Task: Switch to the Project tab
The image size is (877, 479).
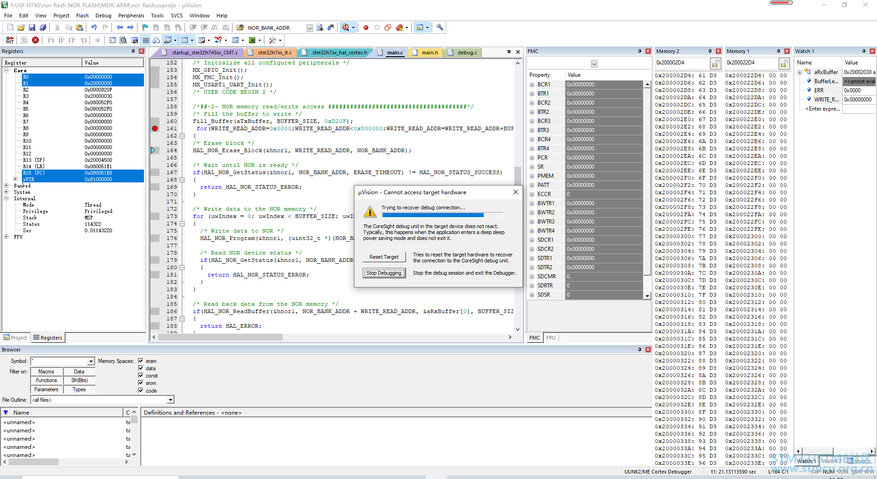Action: click(x=15, y=338)
